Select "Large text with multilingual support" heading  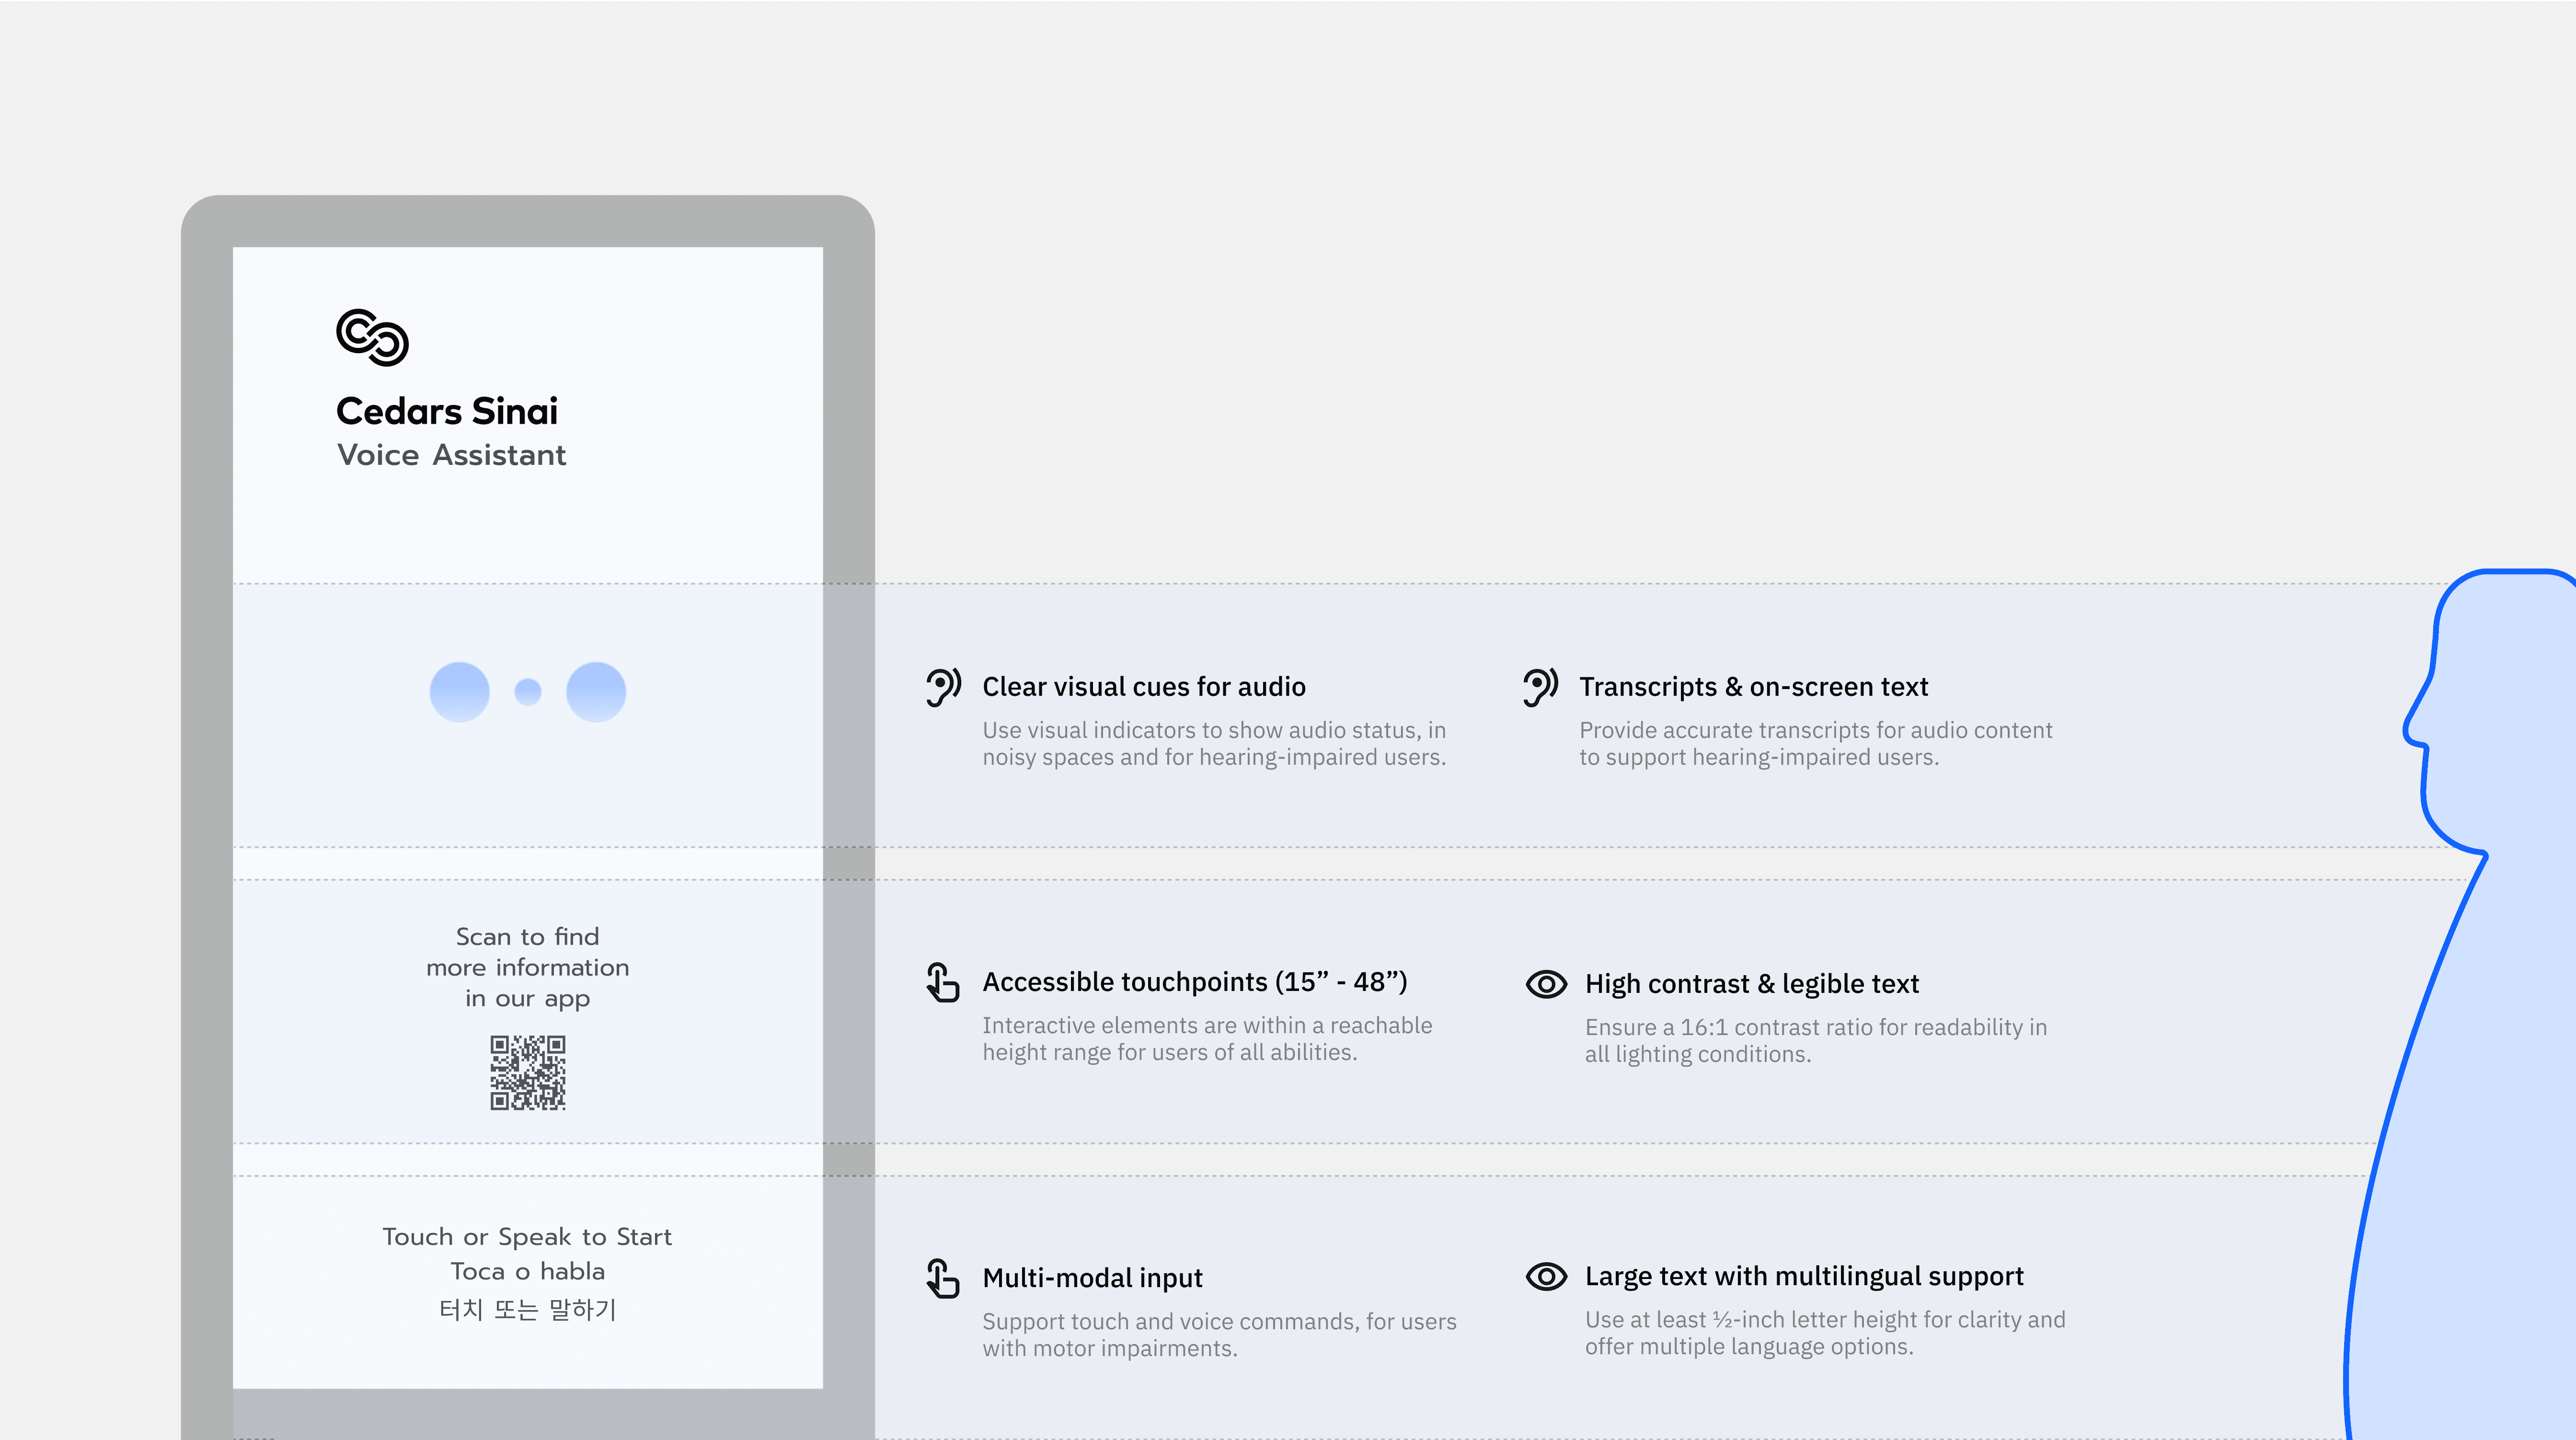1804,1276
